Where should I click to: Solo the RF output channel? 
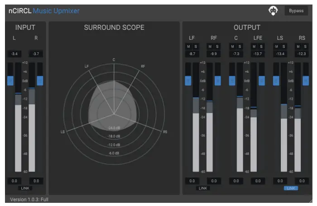pyautogui.click(x=217, y=47)
